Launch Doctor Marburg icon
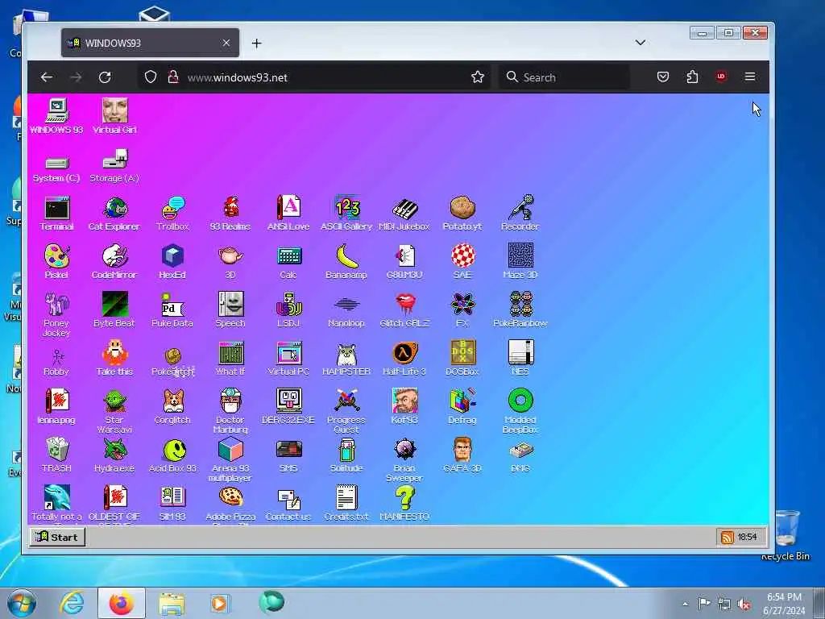825x619 pixels. [x=230, y=411]
